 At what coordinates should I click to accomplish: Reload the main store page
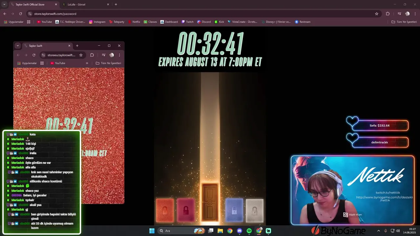(x=20, y=14)
